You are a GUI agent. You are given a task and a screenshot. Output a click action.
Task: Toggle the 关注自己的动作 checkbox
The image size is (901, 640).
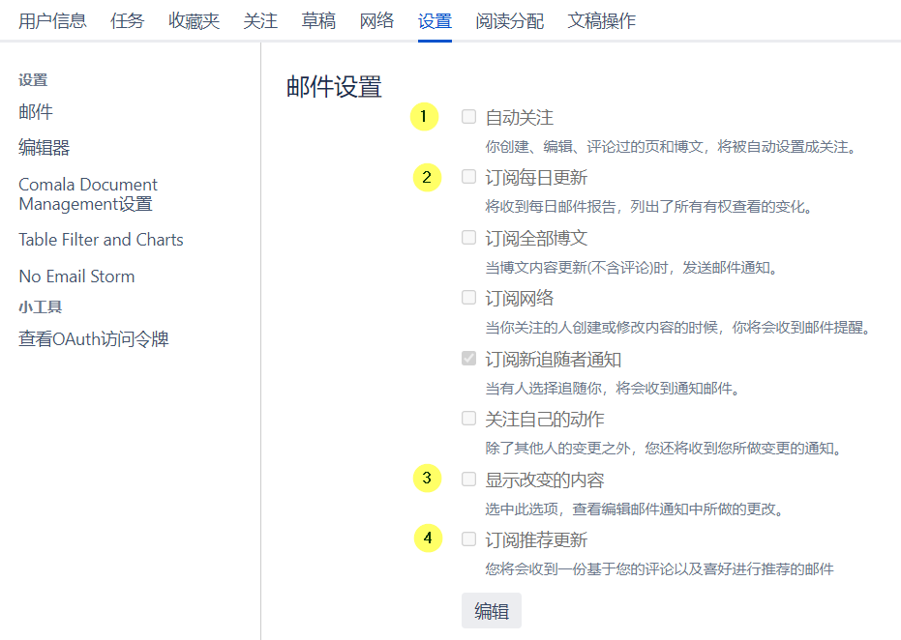point(468,419)
